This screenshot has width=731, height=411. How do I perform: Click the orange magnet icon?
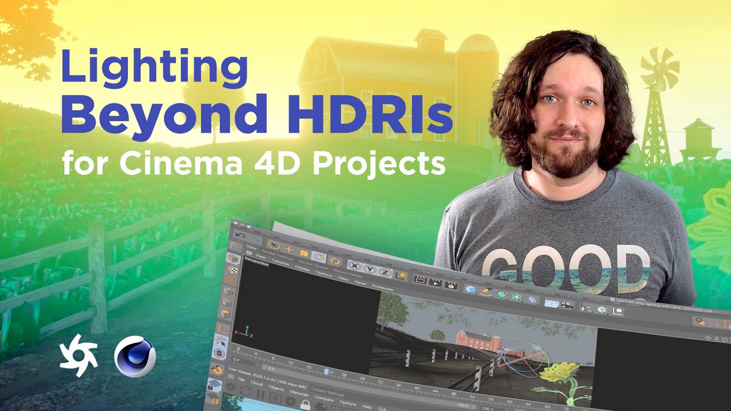(217, 370)
